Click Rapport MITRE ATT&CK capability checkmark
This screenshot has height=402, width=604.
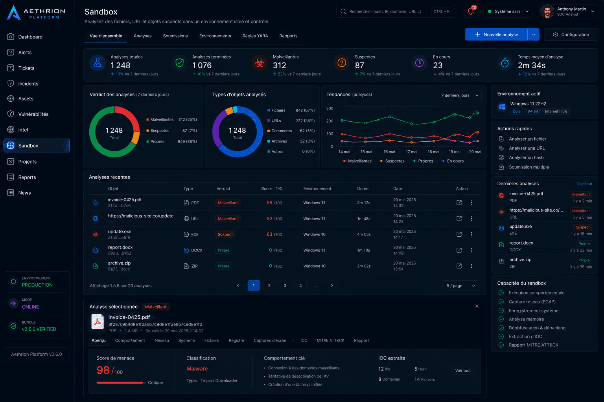501,345
